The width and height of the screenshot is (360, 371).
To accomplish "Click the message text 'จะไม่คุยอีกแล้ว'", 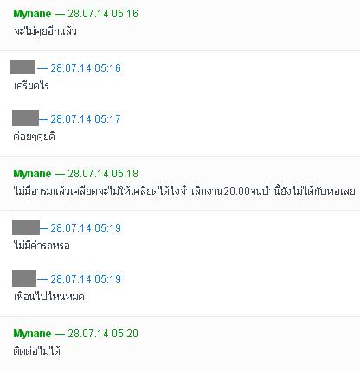I will [x=45, y=30].
